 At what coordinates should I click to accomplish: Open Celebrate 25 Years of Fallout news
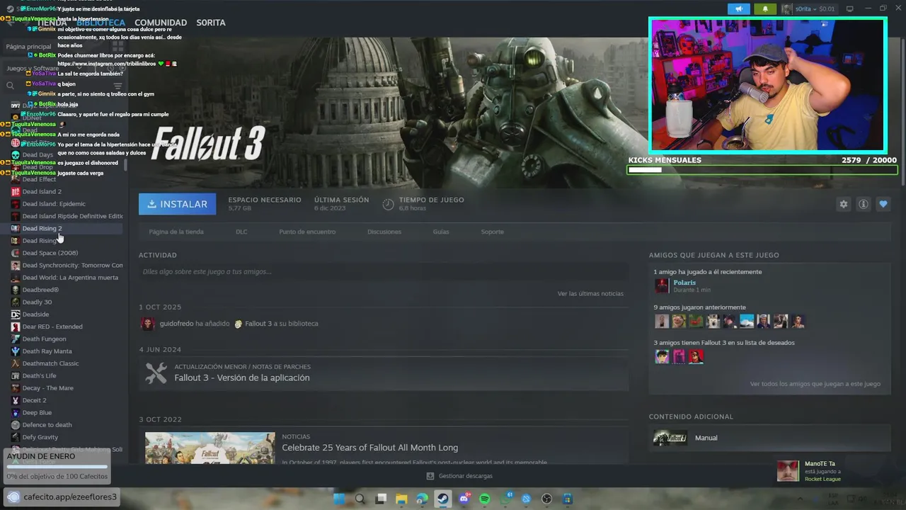tap(369, 448)
